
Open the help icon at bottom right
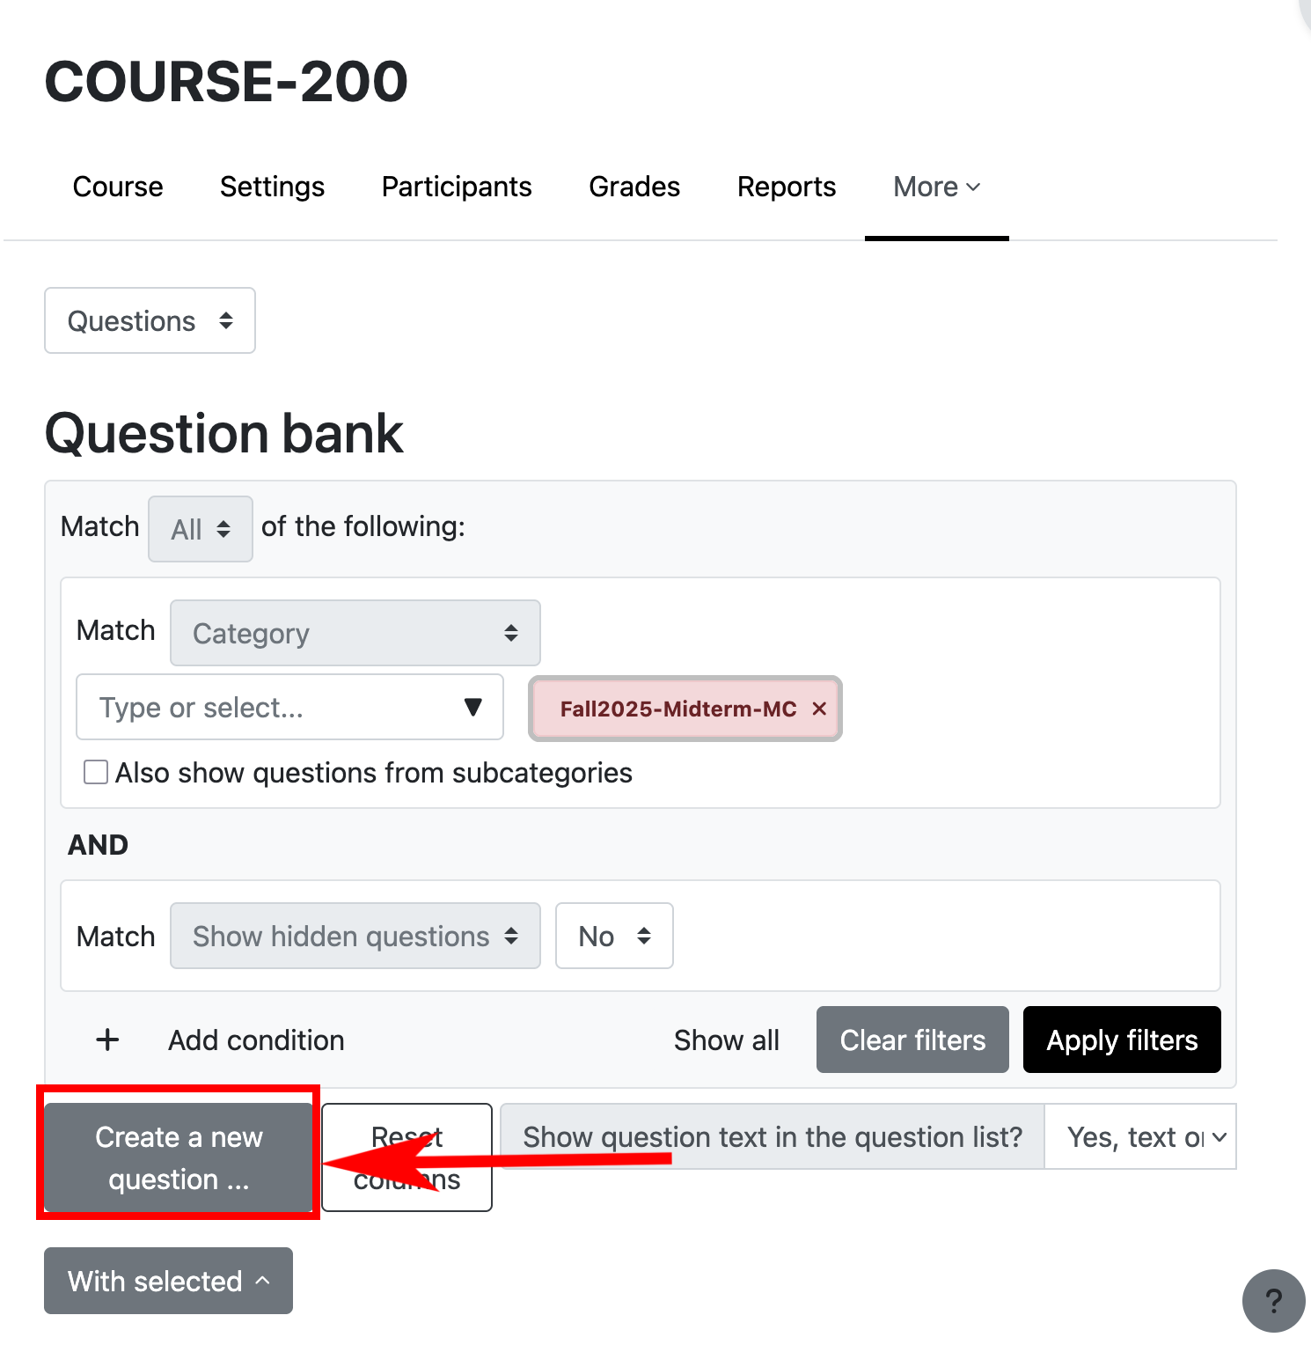(1273, 1301)
